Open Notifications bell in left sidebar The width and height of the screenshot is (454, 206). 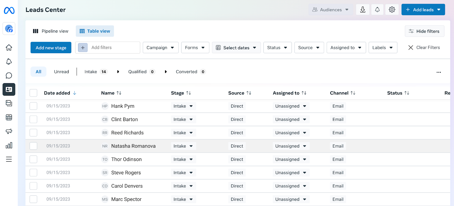9,61
